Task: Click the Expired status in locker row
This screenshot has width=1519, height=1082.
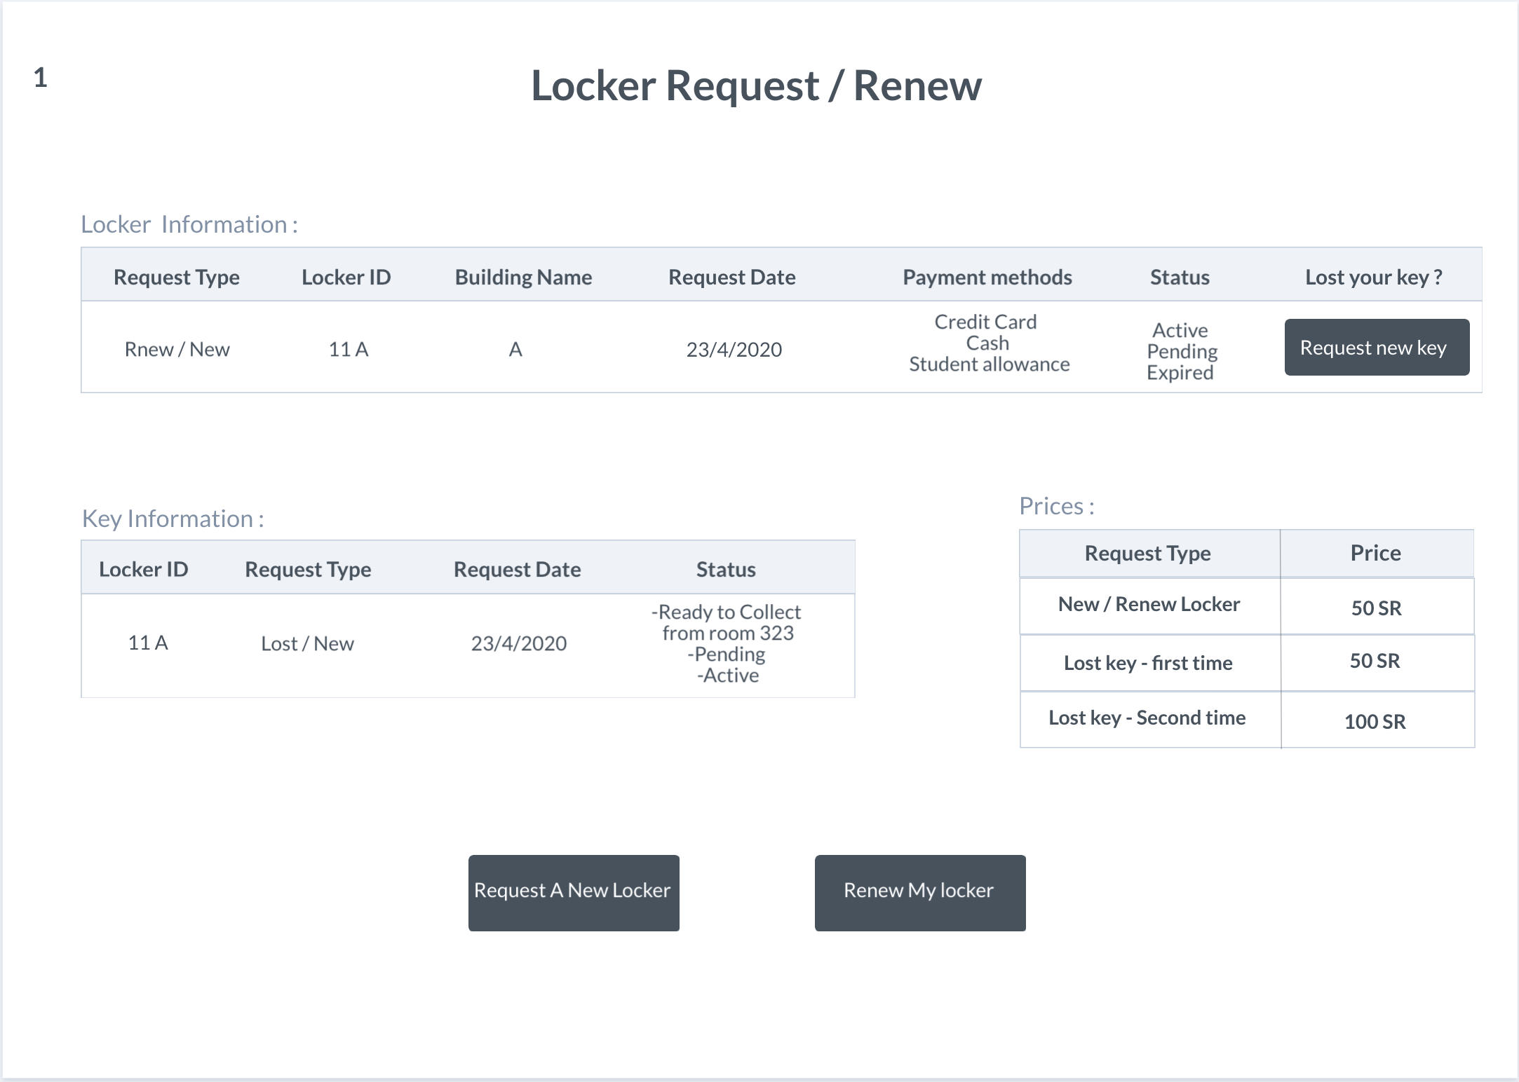Action: click(1180, 372)
